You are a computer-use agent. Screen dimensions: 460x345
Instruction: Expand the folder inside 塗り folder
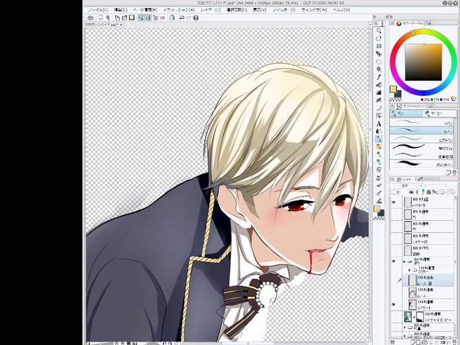[x=409, y=269]
